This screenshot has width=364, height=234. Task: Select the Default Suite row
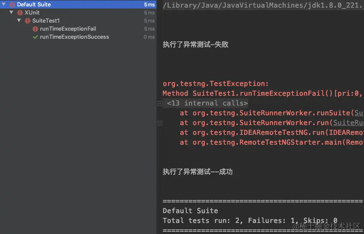(78, 4)
